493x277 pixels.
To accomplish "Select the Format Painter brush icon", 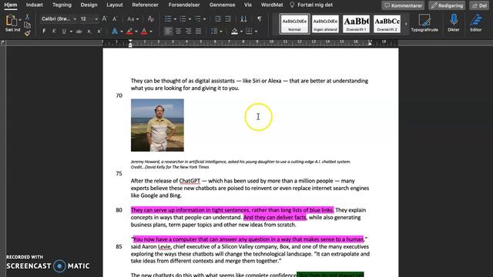I will tap(28, 33).
